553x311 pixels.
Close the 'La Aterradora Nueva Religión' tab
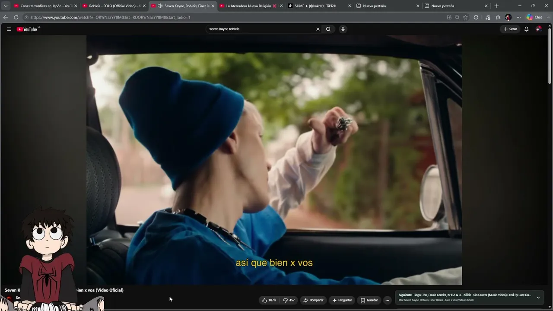[x=281, y=6]
